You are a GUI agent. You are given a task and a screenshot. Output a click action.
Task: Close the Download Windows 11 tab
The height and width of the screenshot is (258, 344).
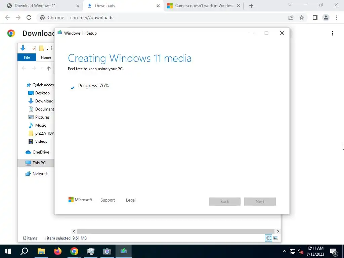click(78, 6)
